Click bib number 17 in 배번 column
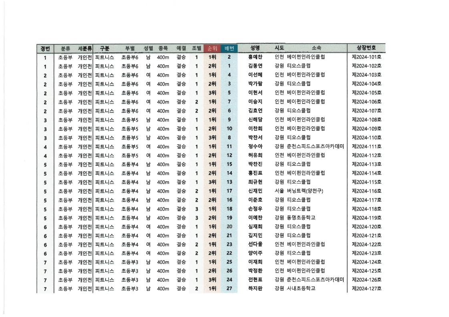 [x=229, y=191]
